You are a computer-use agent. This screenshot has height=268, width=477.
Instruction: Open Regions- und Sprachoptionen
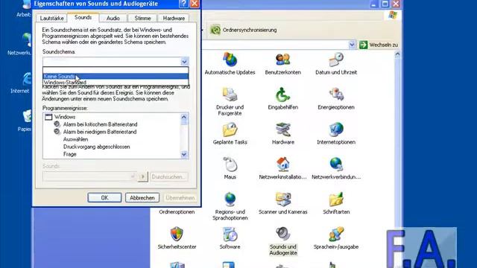click(230, 206)
